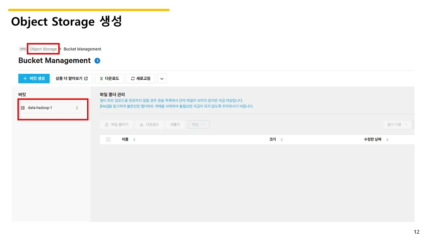Open the kebab menu for data-hadoop-1 bucket
Viewport: 425px width, 239px height.
[x=77, y=108]
